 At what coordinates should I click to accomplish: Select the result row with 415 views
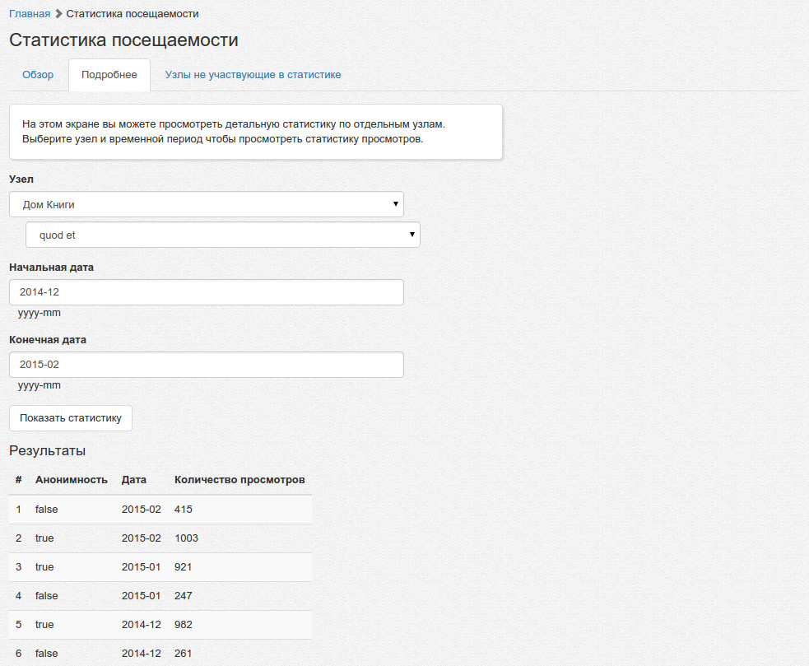point(160,510)
